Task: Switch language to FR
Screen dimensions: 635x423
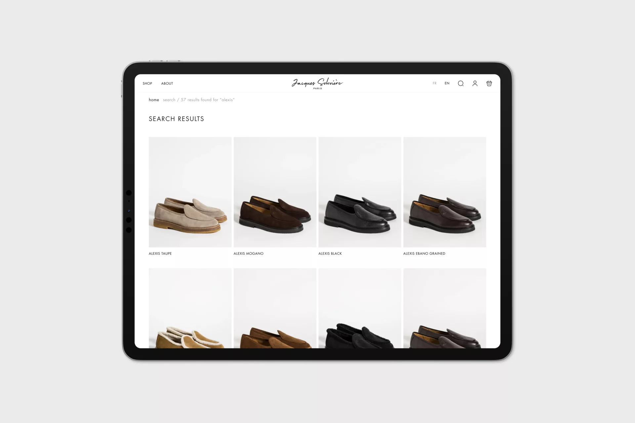Action: pos(435,83)
